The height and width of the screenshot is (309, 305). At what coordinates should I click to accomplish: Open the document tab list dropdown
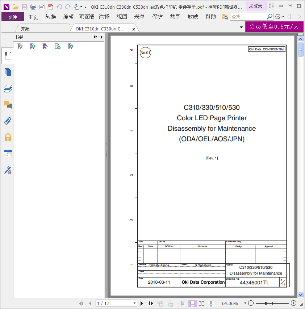tap(241, 27)
